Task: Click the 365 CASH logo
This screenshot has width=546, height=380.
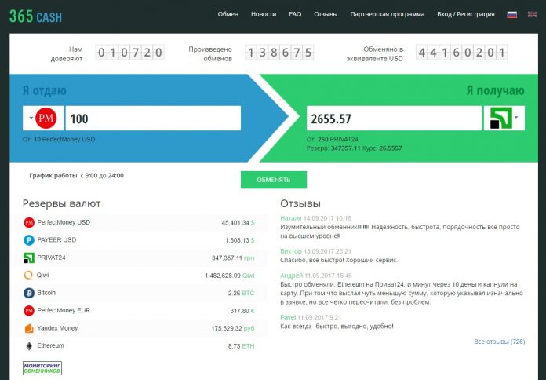Action: (36, 16)
